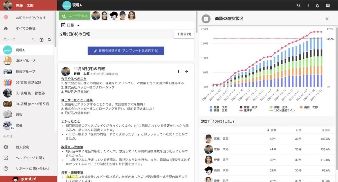Viewport: 338px width, 182px height.
Task: Select 現場A group in sidebar
Action: pyautogui.click(x=27, y=50)
